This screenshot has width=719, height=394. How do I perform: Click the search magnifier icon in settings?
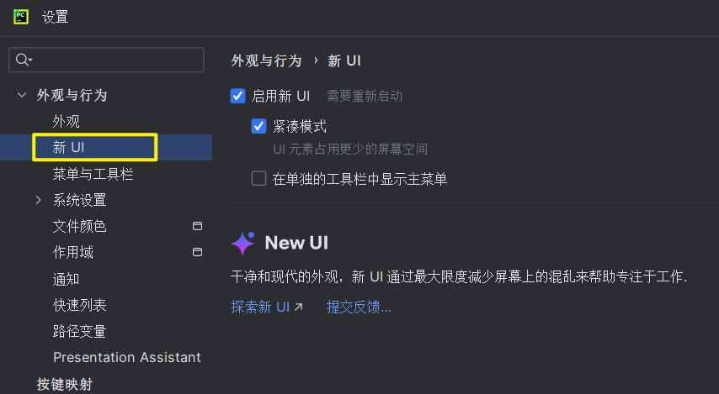pos(24,60)
